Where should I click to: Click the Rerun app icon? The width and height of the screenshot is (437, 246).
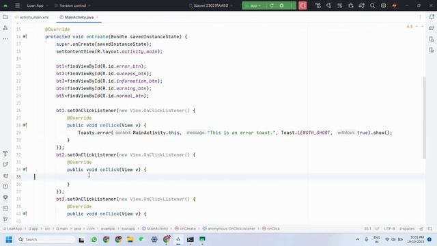(x=271, y=5)
